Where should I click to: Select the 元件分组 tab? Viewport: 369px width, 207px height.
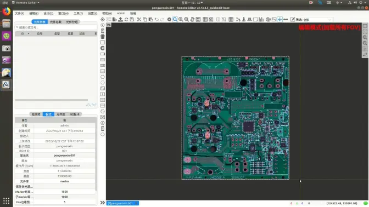[72, 22]
